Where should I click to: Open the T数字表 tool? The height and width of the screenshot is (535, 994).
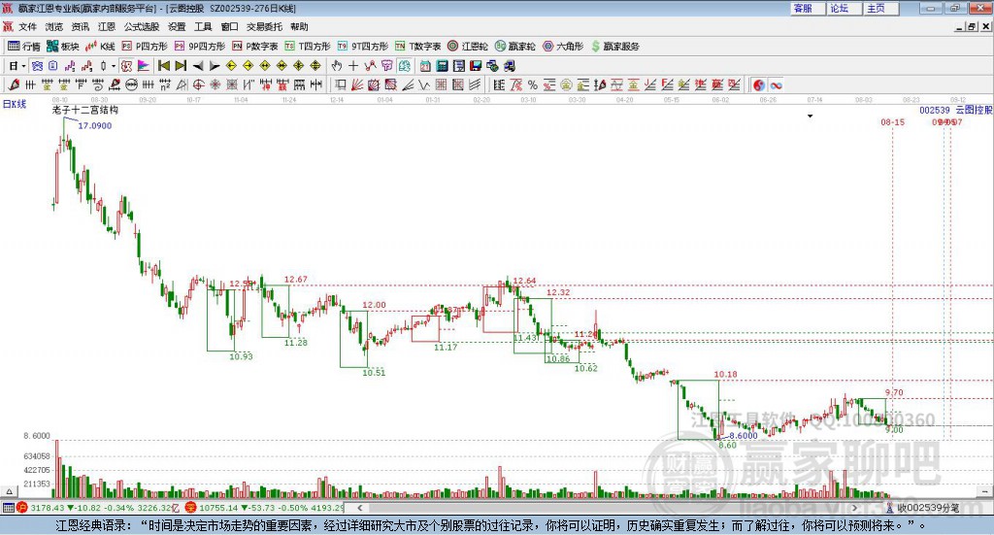click(417, 47)
